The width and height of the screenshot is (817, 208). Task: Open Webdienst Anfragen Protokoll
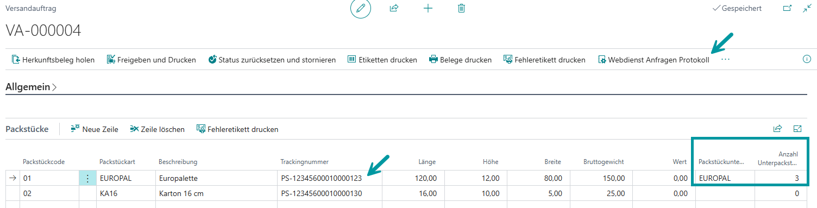[653, 60]
